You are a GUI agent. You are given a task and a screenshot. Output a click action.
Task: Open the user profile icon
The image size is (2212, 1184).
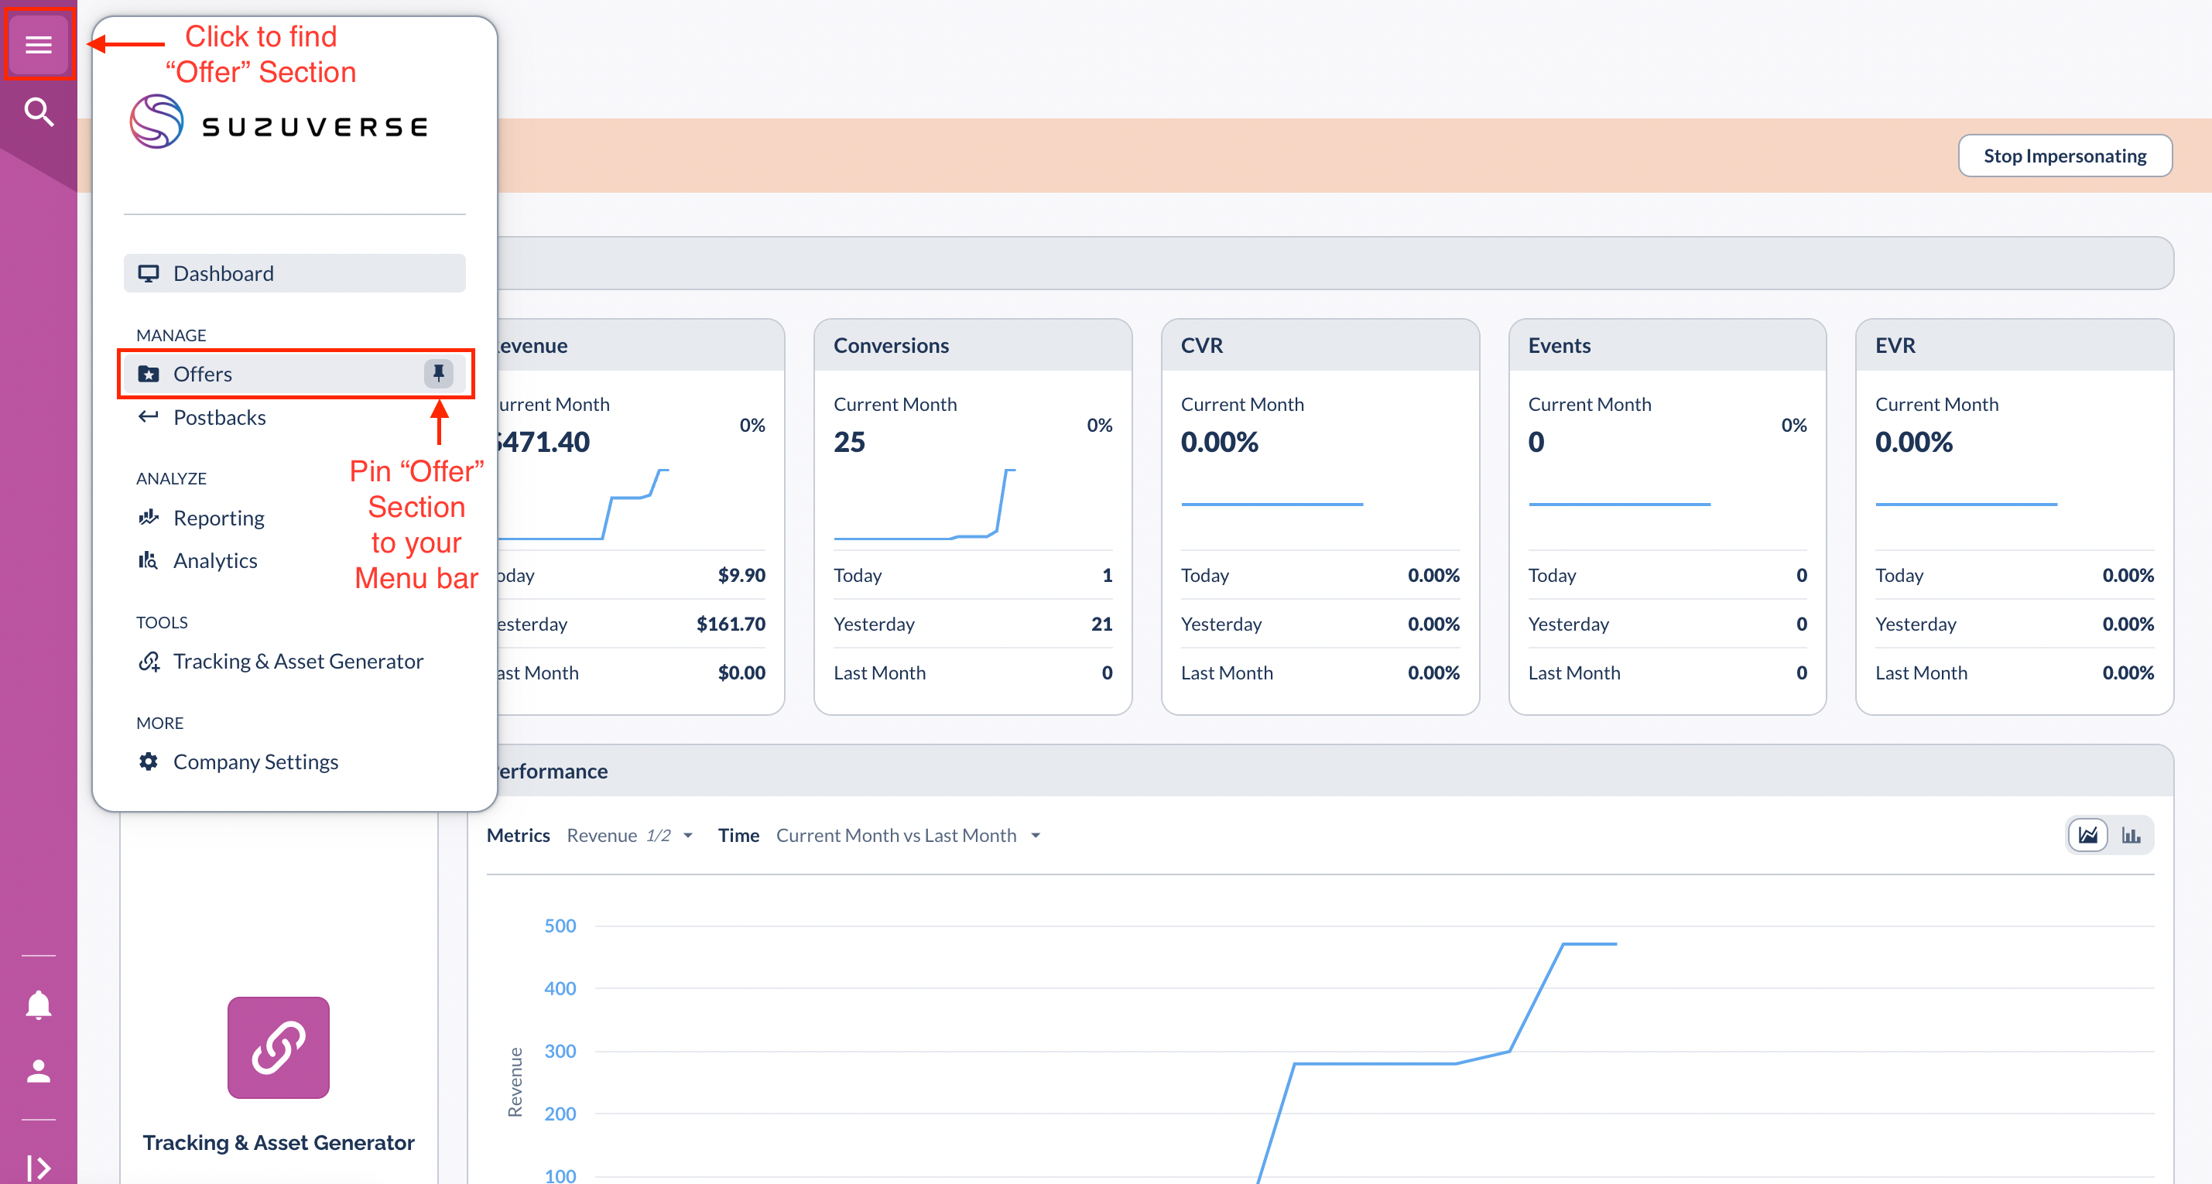click(38, 1071)
